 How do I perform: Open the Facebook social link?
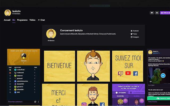[135, 31]
